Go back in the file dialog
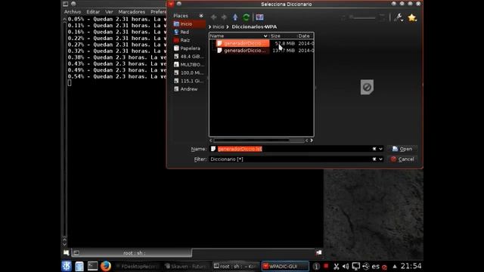The image size is (484, 272). tap(213, 17)
